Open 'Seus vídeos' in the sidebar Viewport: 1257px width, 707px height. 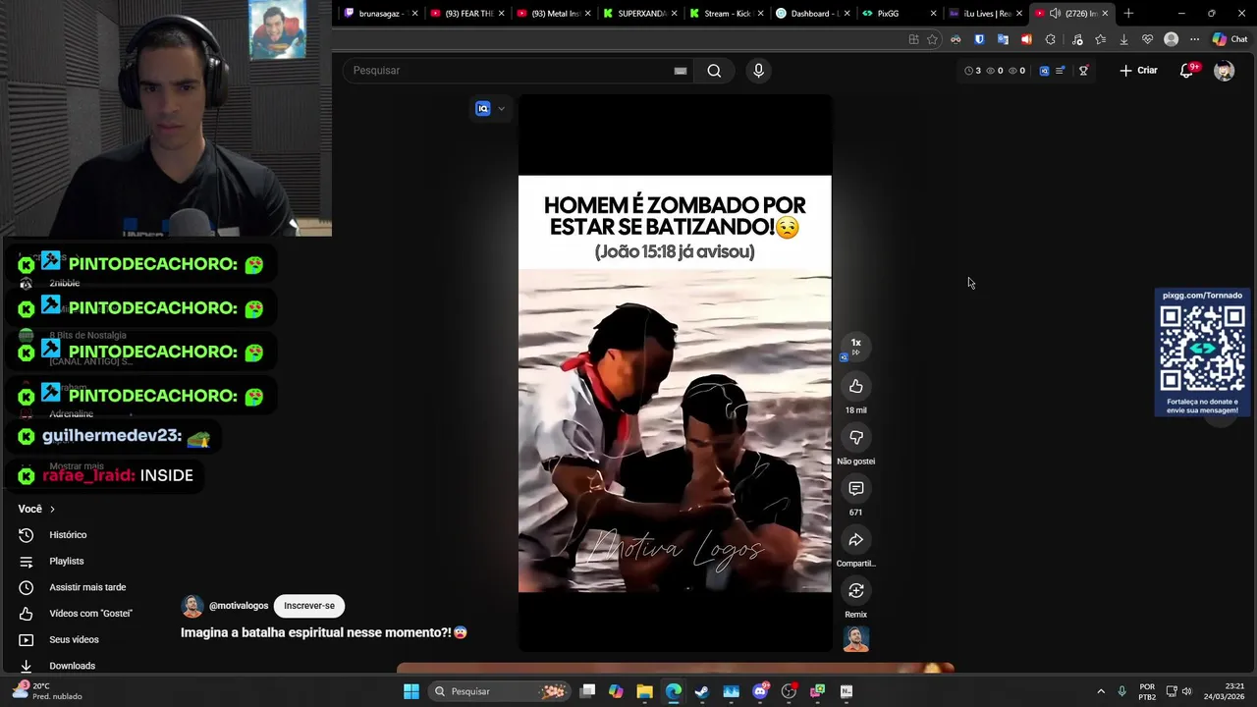pos(74,640)
